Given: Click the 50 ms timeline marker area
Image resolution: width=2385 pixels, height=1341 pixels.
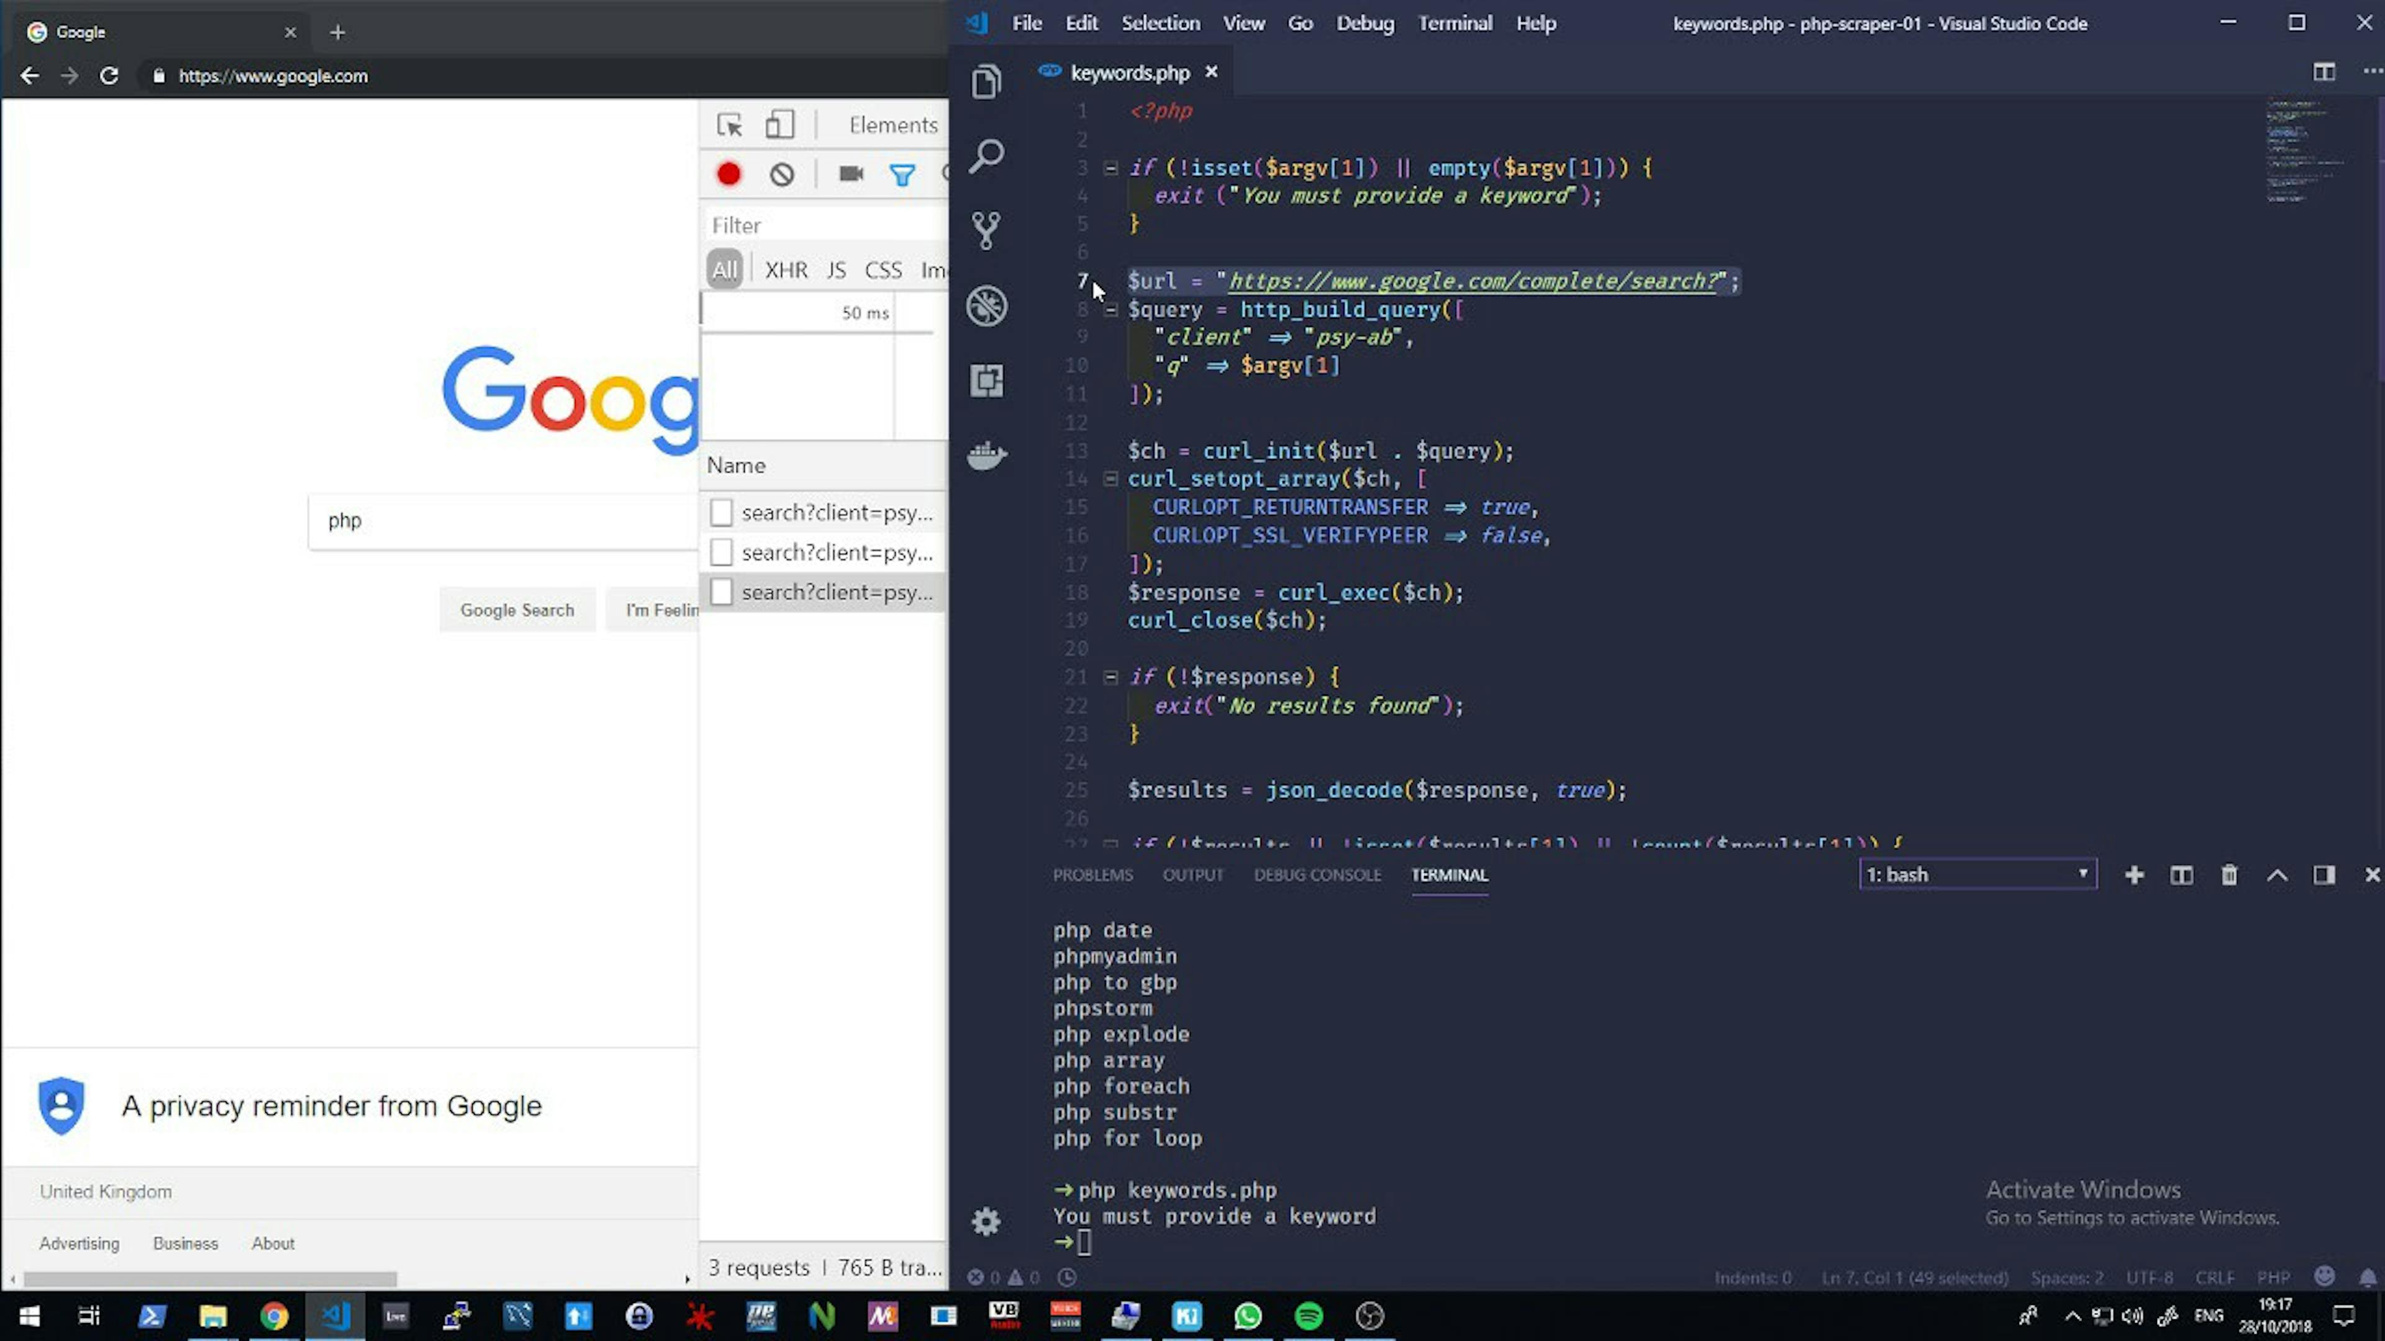Looking at the screenshot, I should click(865, 312).
